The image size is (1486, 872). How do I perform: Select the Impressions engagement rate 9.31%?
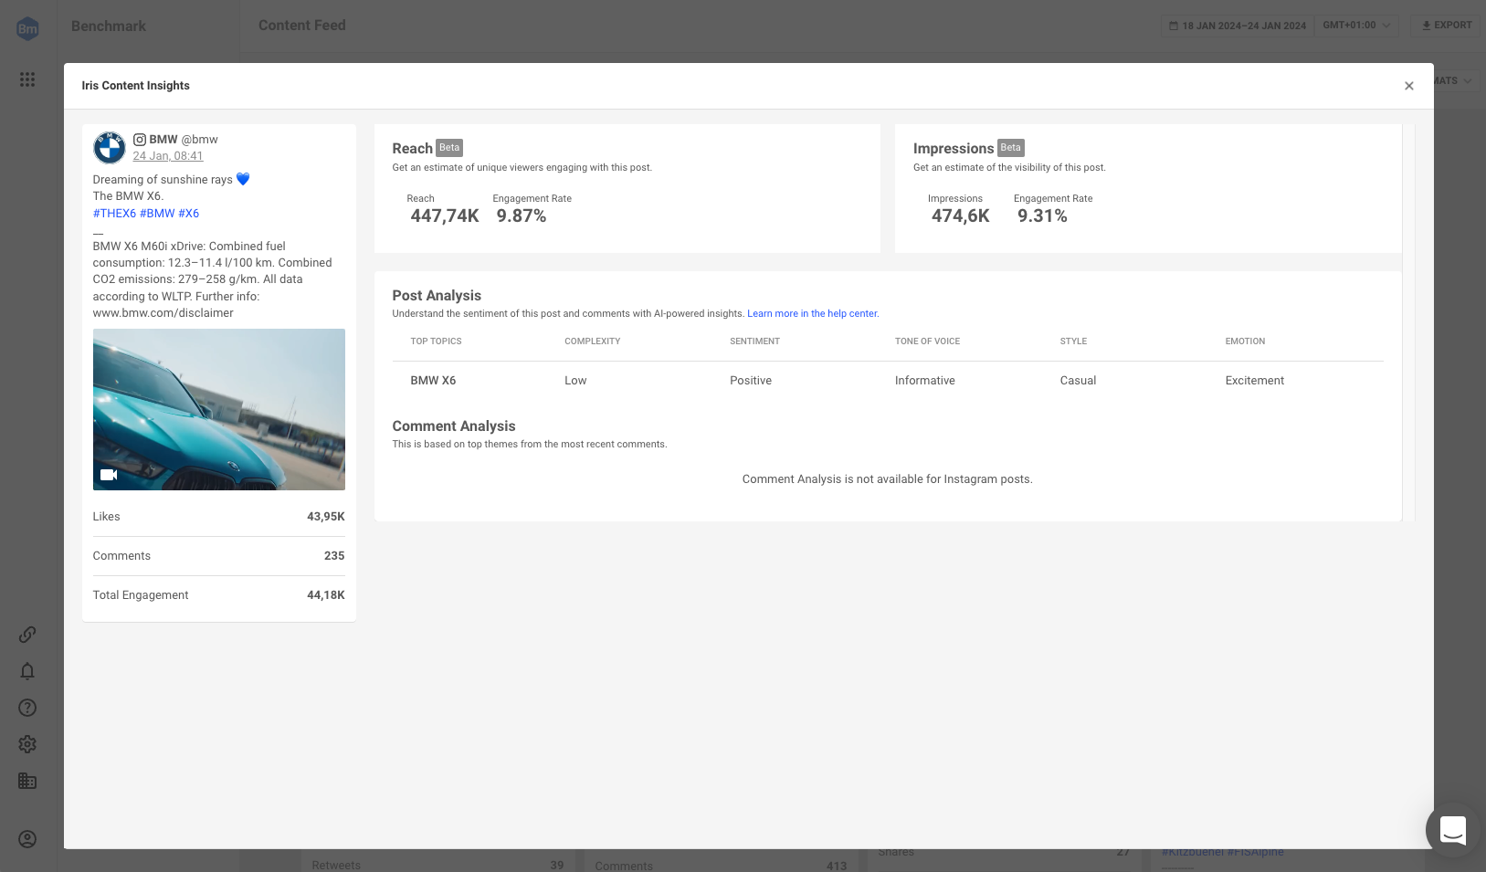(1042, 216)
